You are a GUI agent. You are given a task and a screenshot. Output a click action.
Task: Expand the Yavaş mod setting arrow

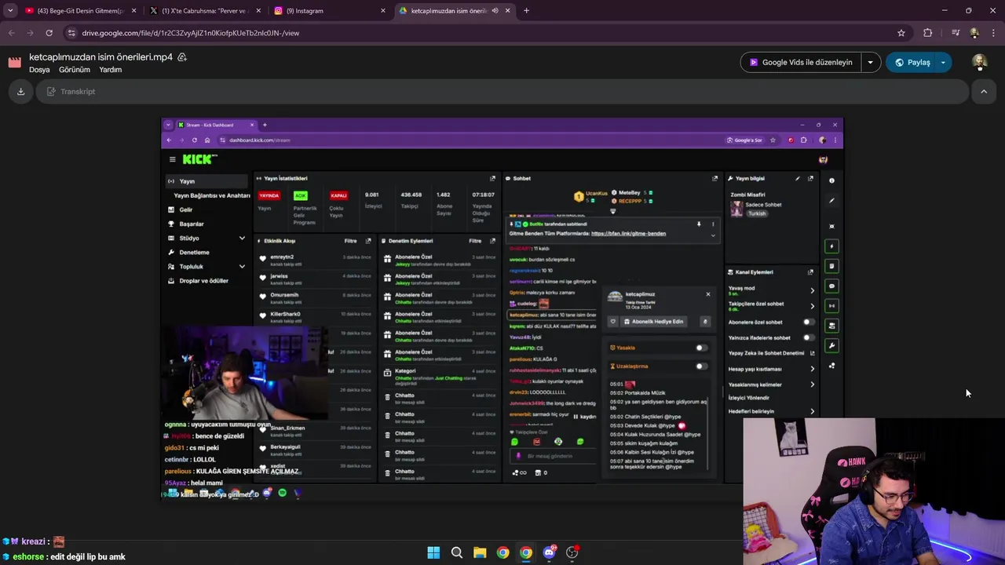click(x=812, y=290)
